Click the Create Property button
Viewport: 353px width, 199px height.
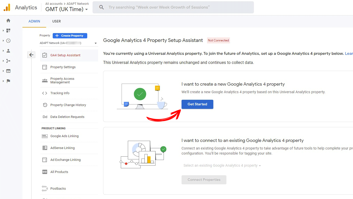click(70, 36)
